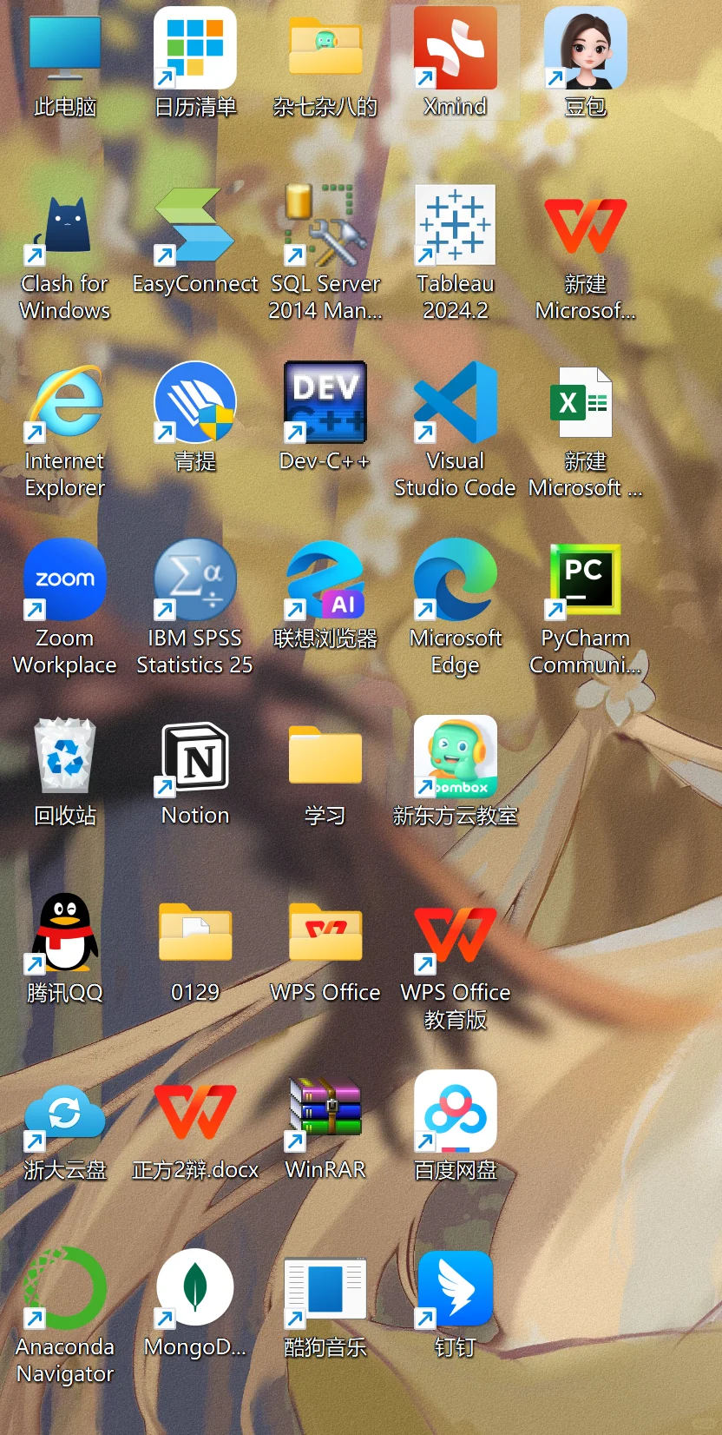Click the 联想浏览器 AI browser icon
This screenshot has width=722, height=1435.
[325, 579]
